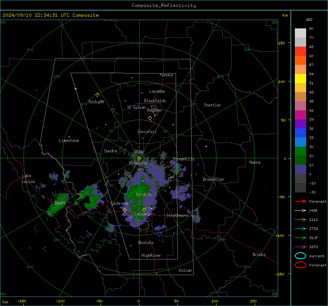Select the bright green 20-30 dBZ swatch
This screenshot has height=306, width=328.
coord(300,151)
